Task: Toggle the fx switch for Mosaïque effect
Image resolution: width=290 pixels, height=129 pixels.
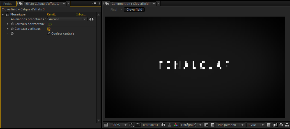Action: tap(7, 14)
